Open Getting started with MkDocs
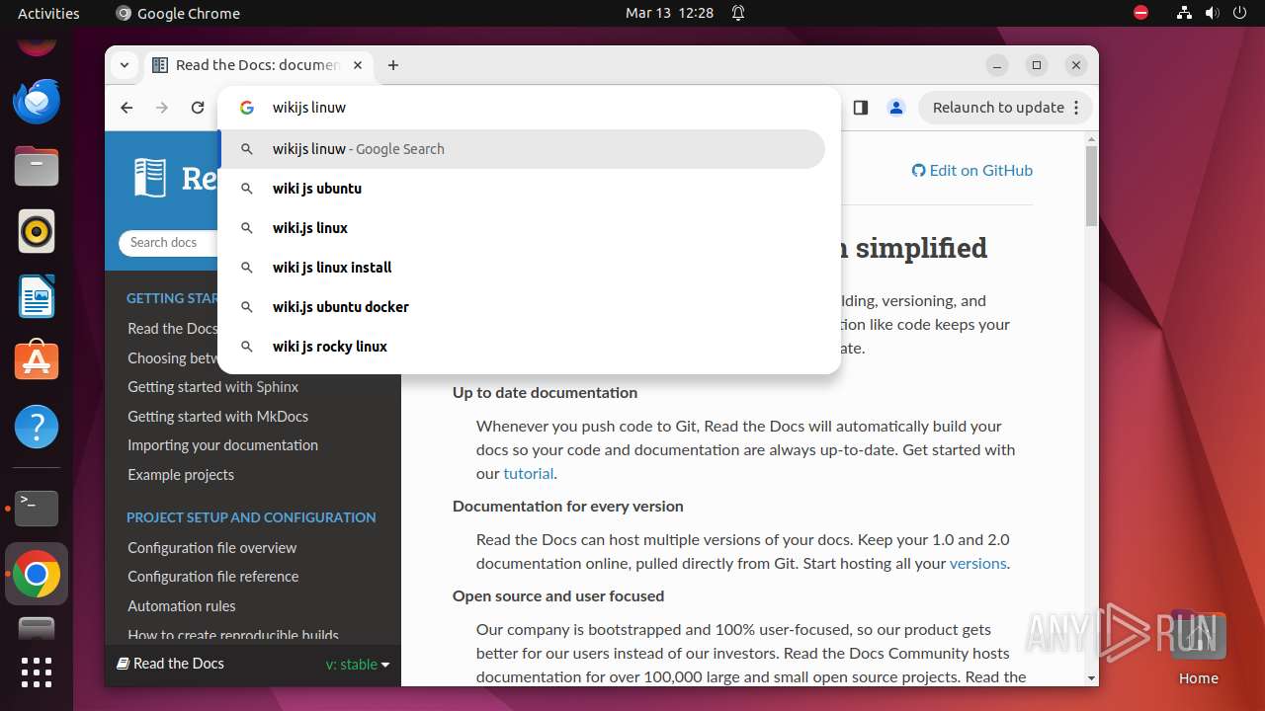This screenshot has height=711, width=1265. tap(217, 417)
